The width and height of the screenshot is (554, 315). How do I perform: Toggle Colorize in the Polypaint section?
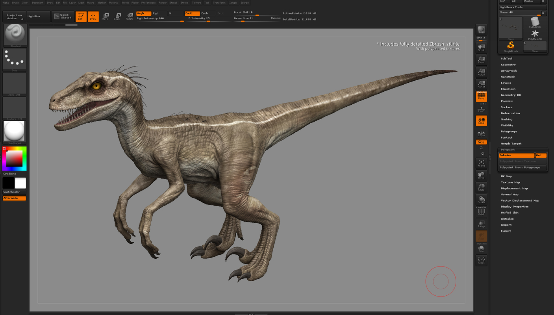point(516,155)
